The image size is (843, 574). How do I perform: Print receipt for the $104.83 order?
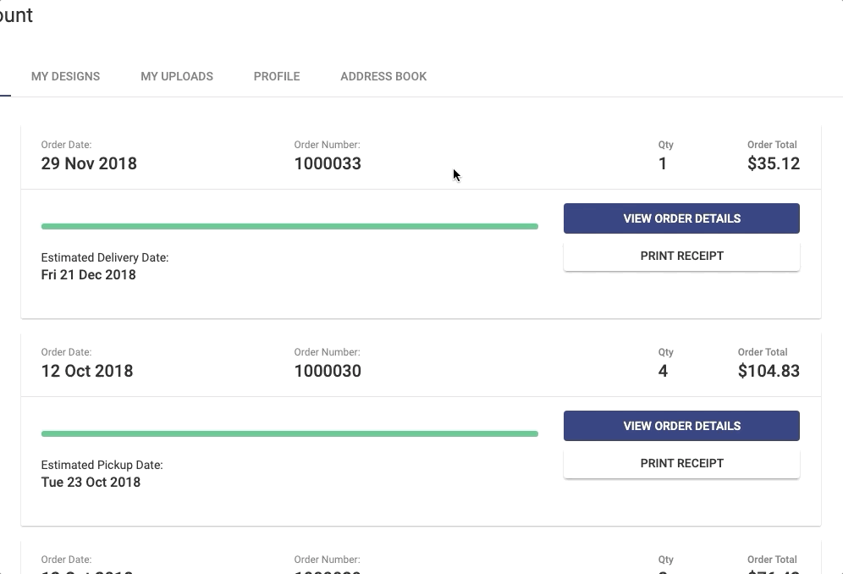tap(681, 463)
